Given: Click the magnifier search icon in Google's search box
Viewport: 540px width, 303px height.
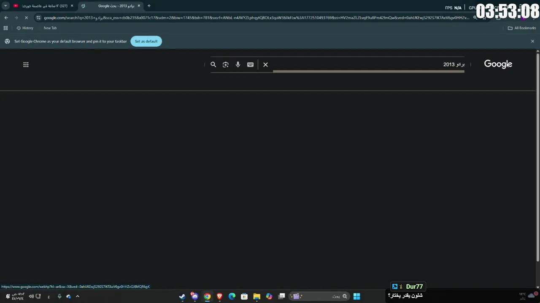Looking at the screenshot, I should coord(213,64).
